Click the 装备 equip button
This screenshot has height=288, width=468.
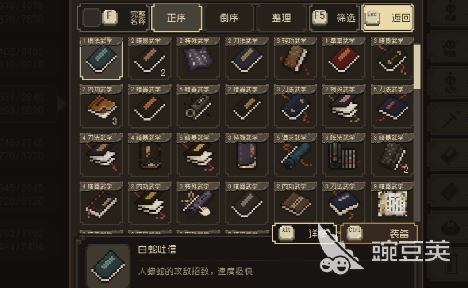(379, 233)
